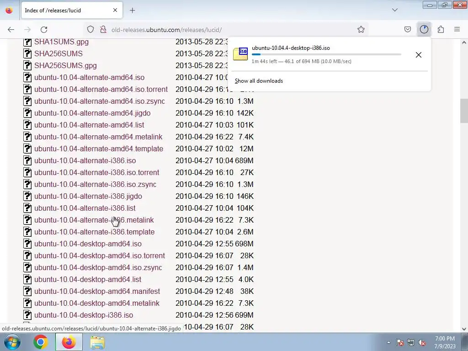Click the scrollbar up arrow
The image size is (468, 351).
(x=464, y=43)
